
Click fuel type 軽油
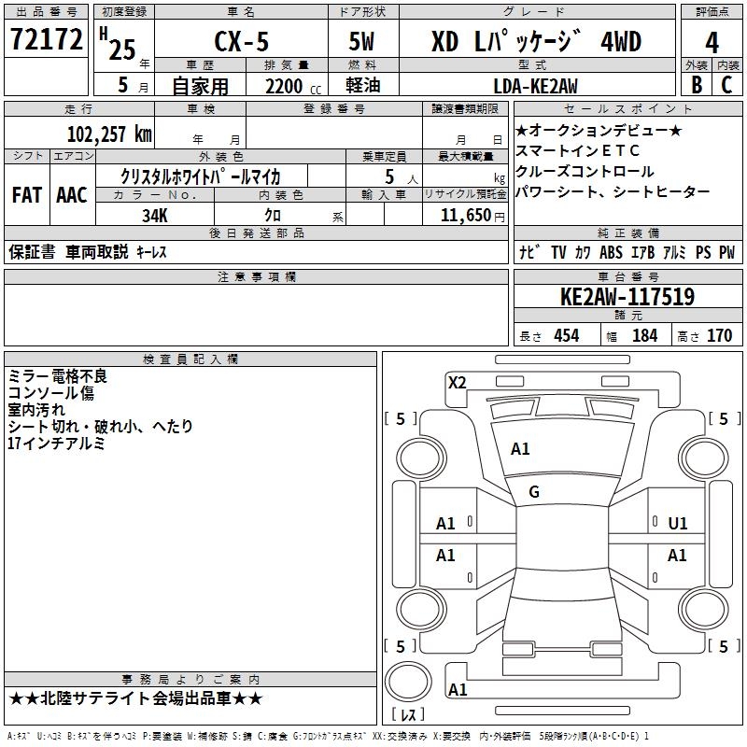(363, 85)
